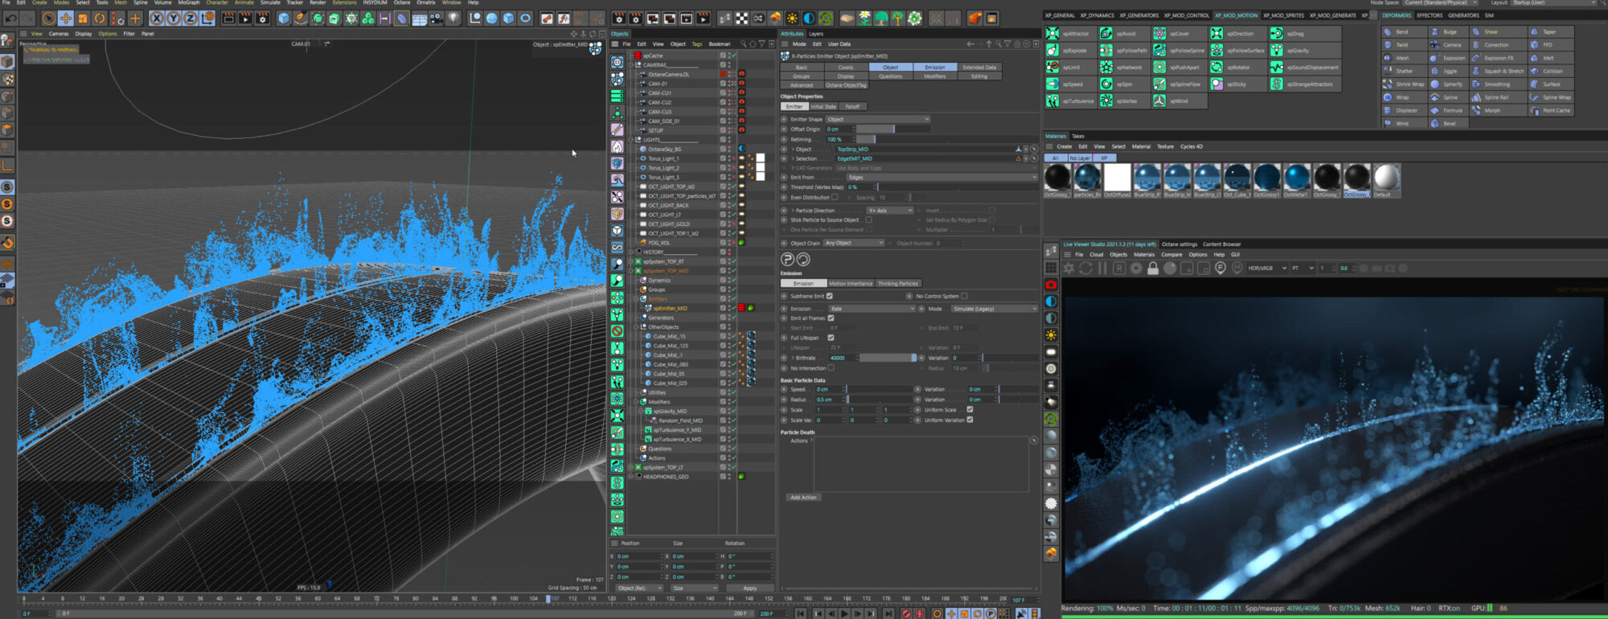Image resolution: width=1608 pixels, height=619 pixels.
Task: Switch to XP_DYNAMICS tab
Action: pyautogui.click(x=1097, y=15)
